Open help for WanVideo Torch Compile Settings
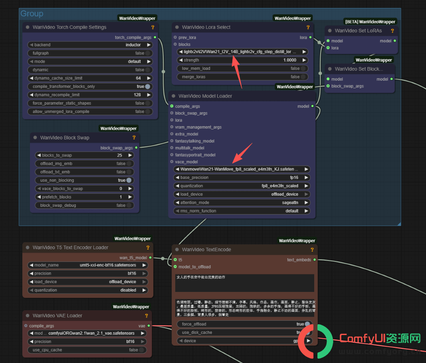Screen dimensions: 426x363 (x=153, y=27)
